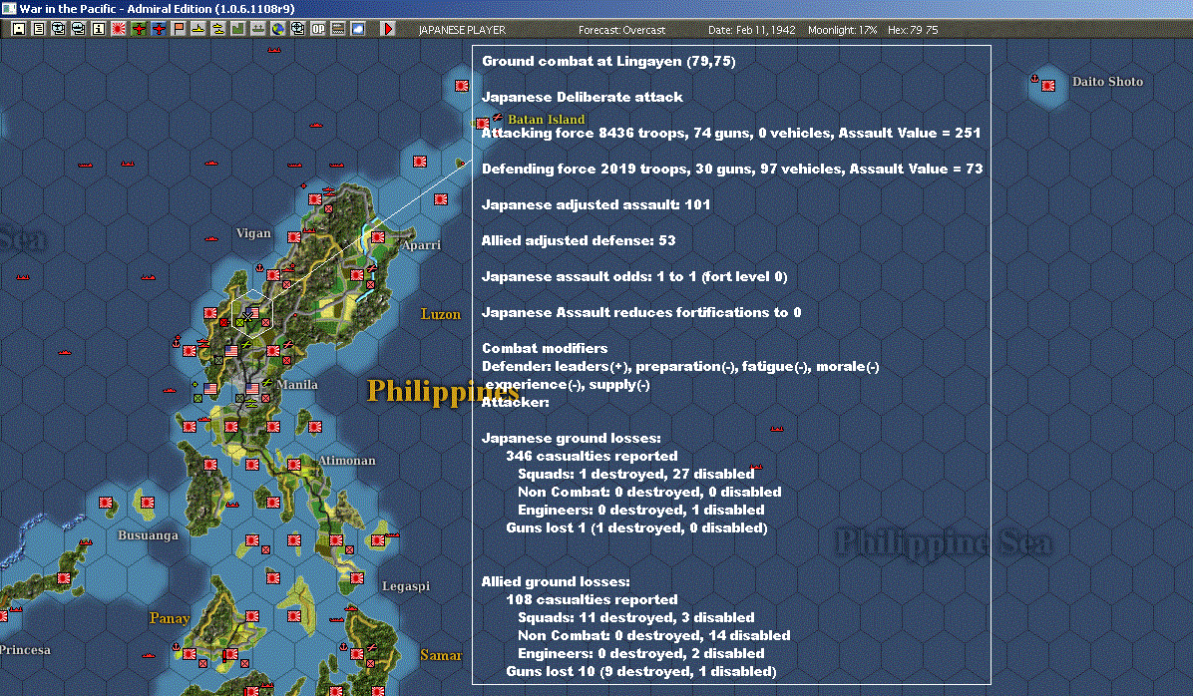Viewport: 1193px width, 696px height.
Task: Click the globe toolbar icon
Action: (277, 29)
